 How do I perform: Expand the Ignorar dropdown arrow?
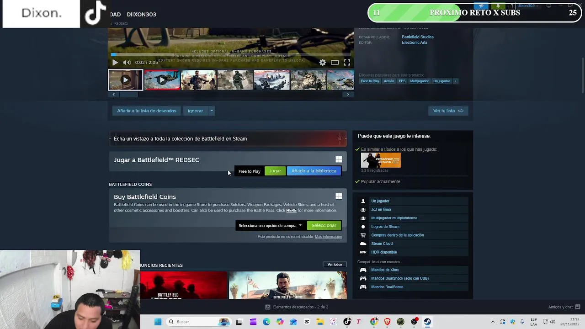(x=211, y=111)
